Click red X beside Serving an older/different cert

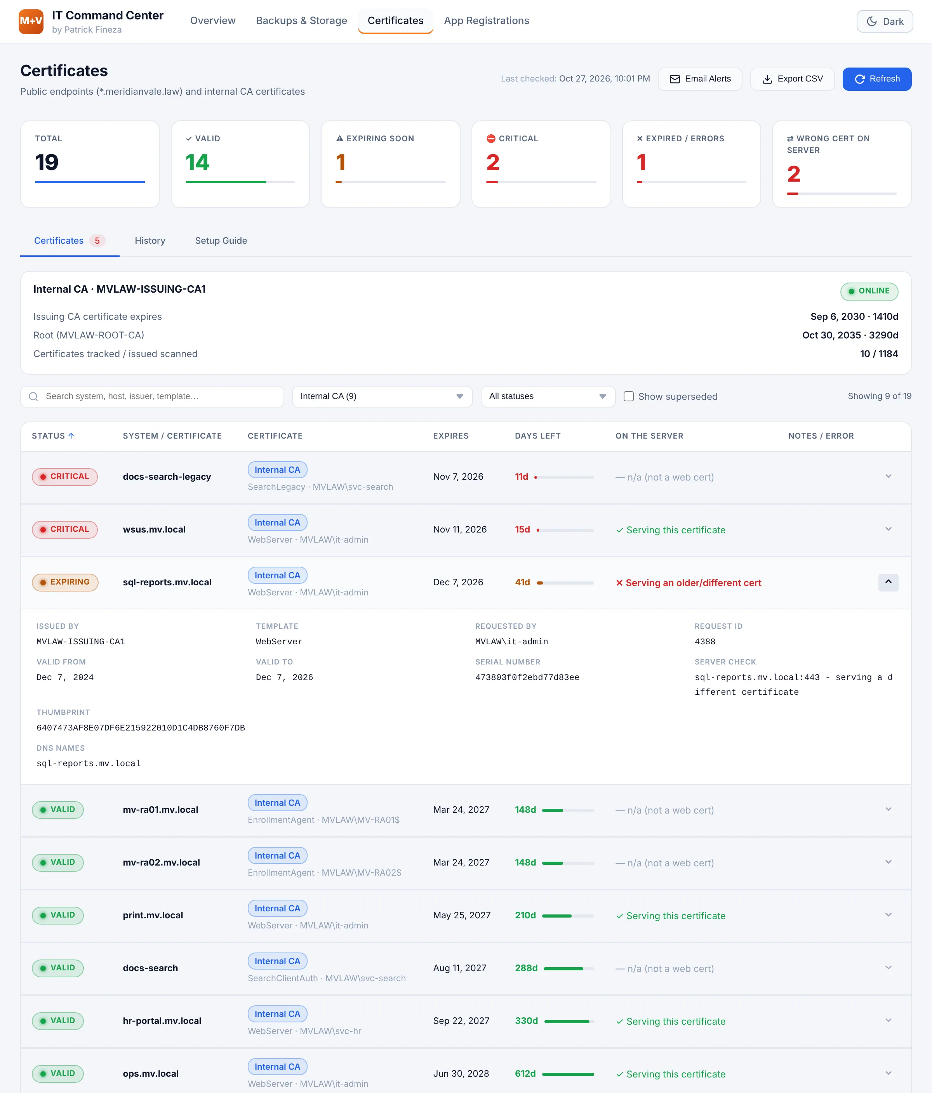pyautogui.click(x=619, y=583)
